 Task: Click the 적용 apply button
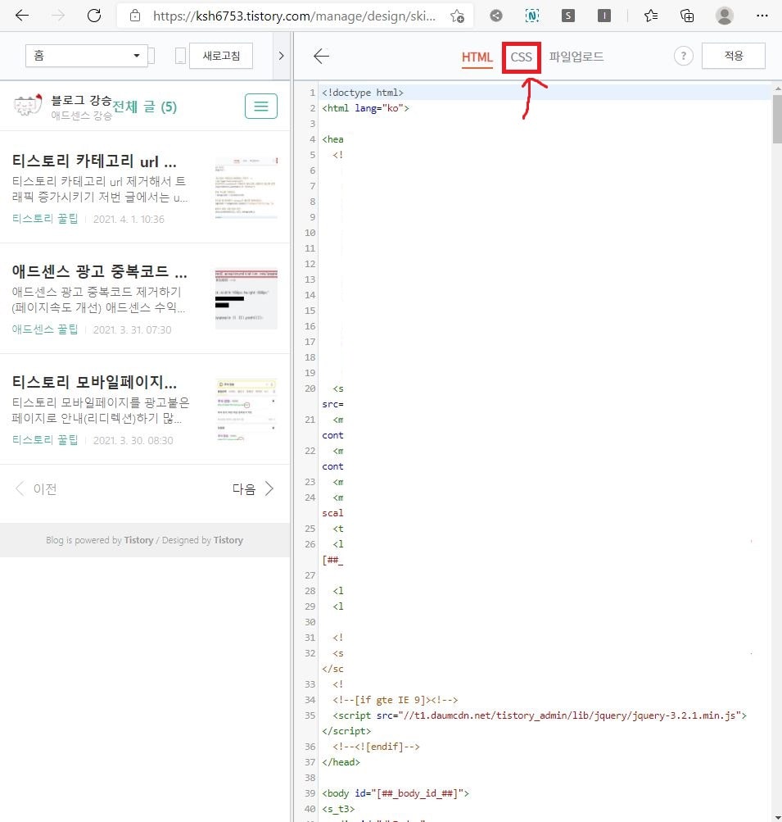(x=733, y=55)
